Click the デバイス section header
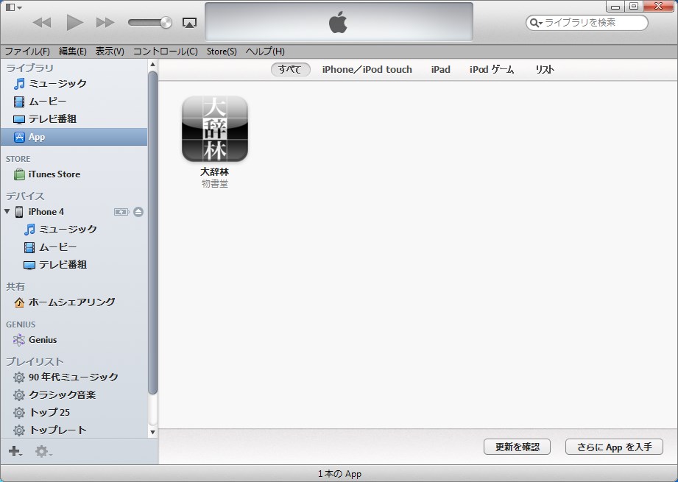Image resolution: width=678 pixels, height=482 pixels. tap(25, 196)
